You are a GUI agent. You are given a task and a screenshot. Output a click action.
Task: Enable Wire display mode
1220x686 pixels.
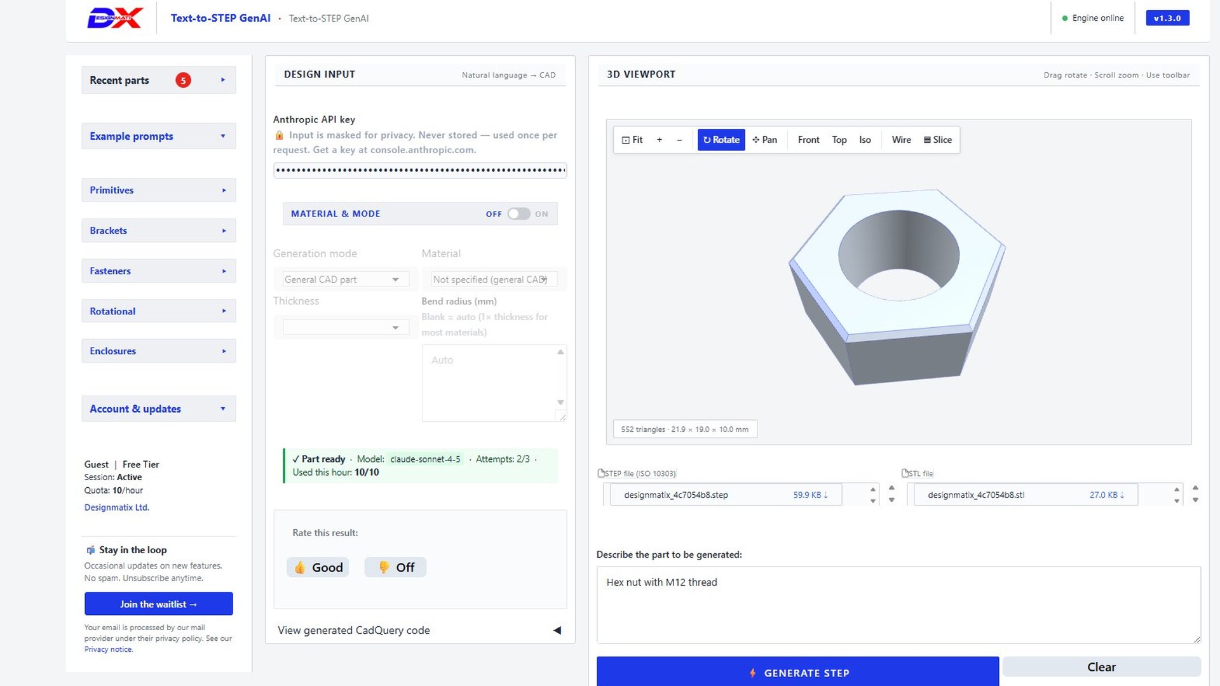point(901,140)
